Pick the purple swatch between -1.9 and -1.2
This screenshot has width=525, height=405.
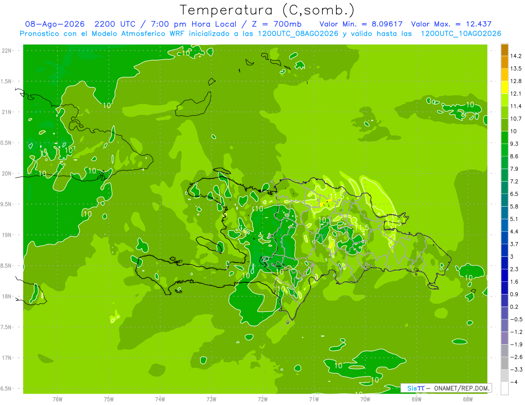tap(504, 338)
